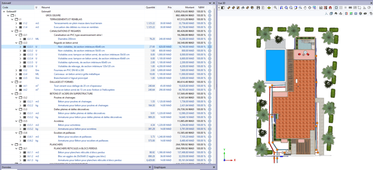The image size is (373, 170).
Task: Click the Quantité column header
Action: point(150,7)
